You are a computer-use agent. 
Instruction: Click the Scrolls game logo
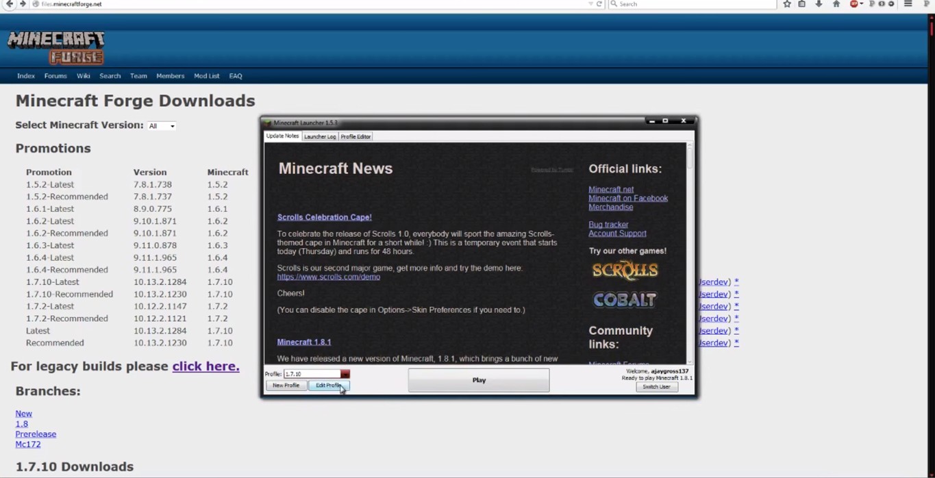(x=625, y=270)
